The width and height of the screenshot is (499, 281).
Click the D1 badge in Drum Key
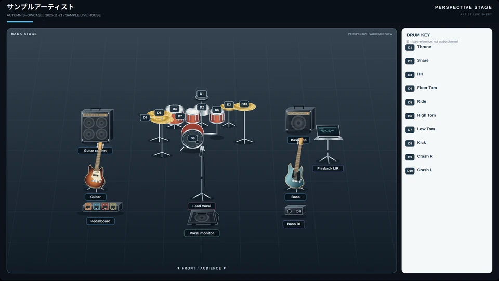(410, 48)
